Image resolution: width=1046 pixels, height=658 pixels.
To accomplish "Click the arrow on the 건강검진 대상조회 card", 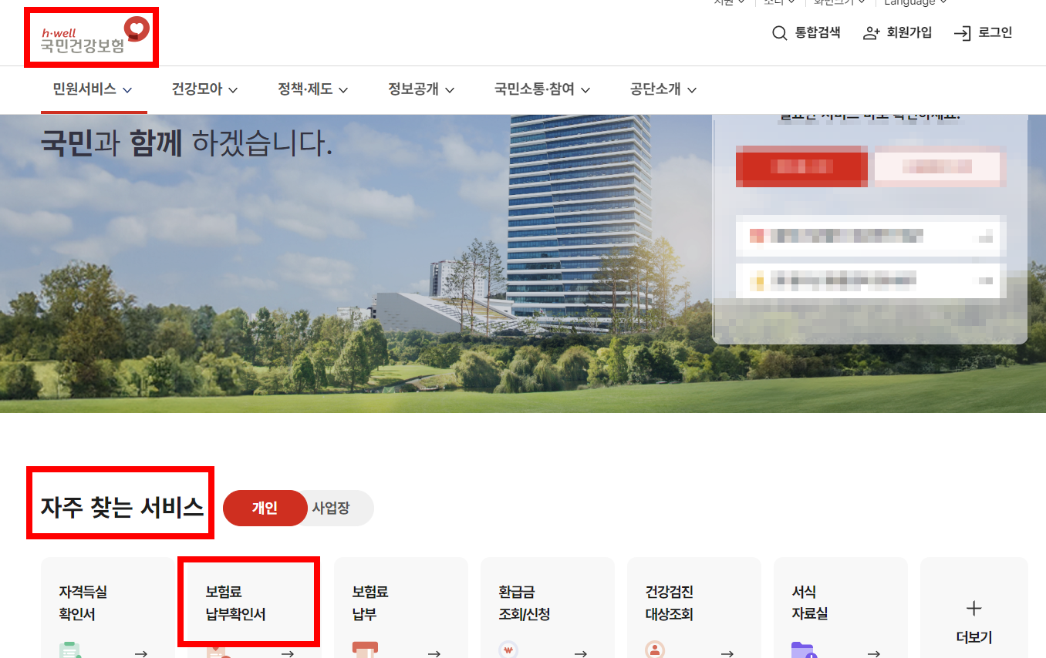I will [x=727, y=653].
